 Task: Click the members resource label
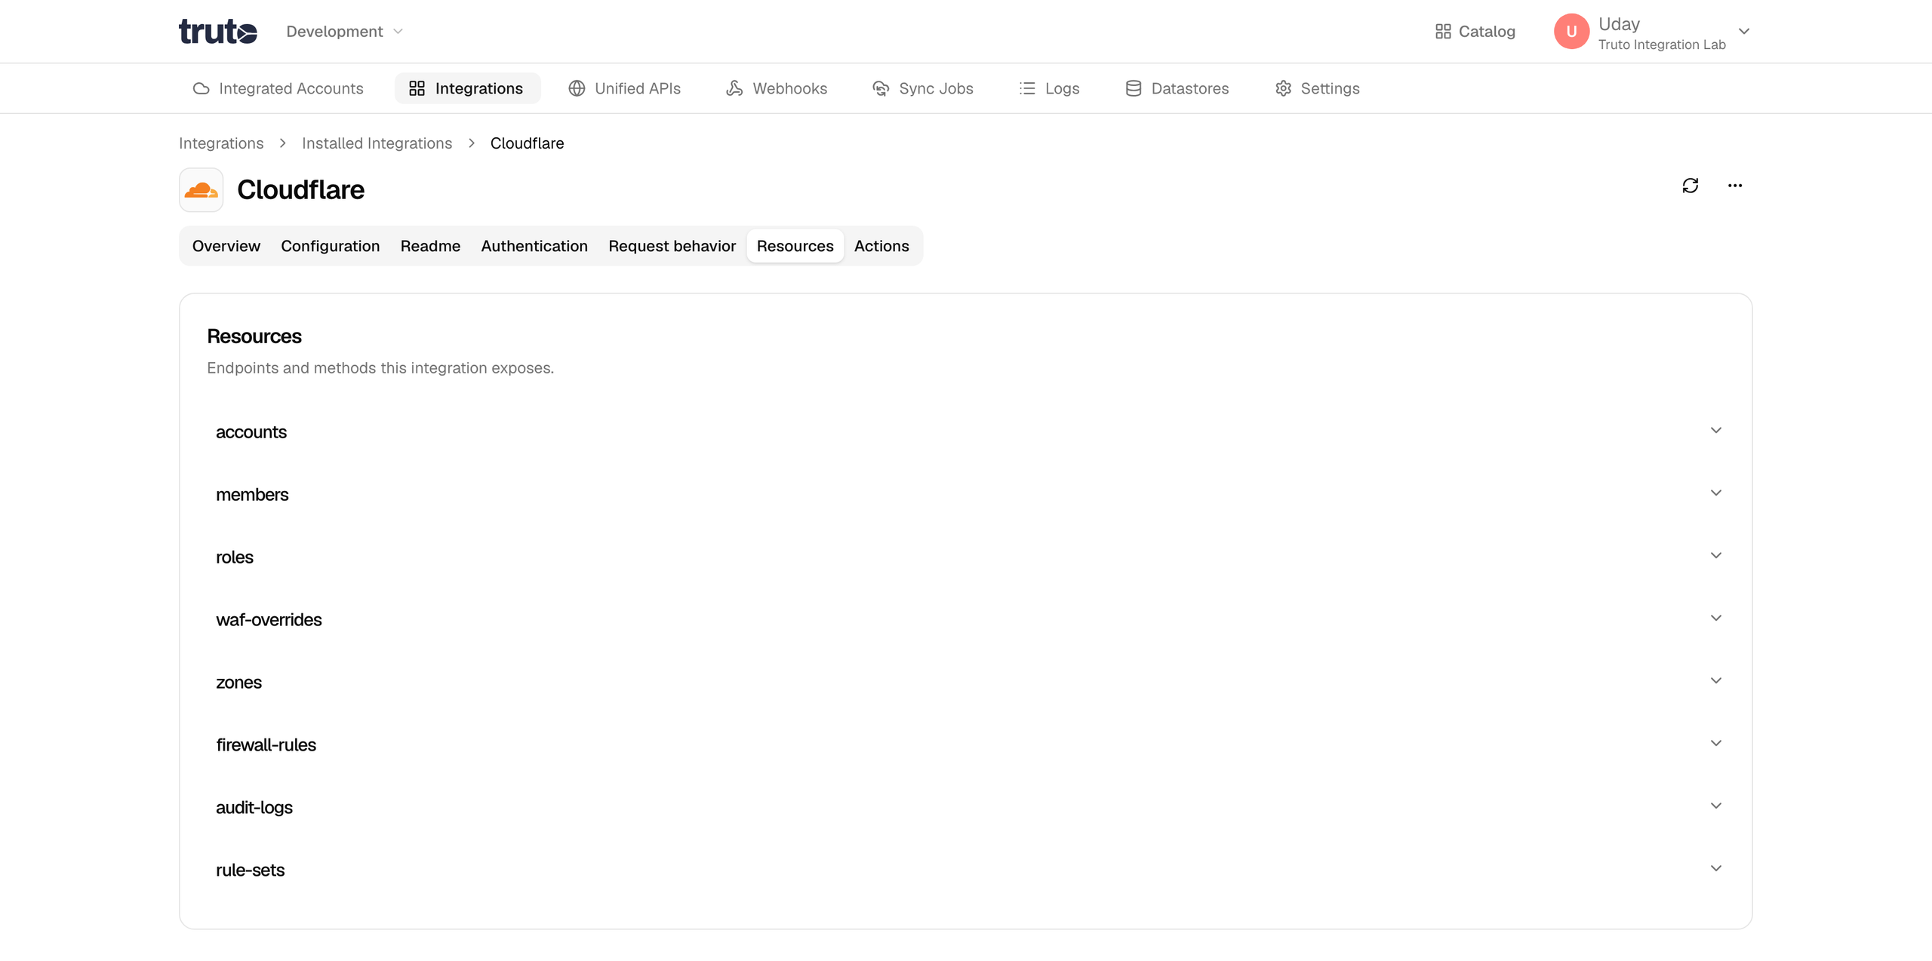(252, 495)
